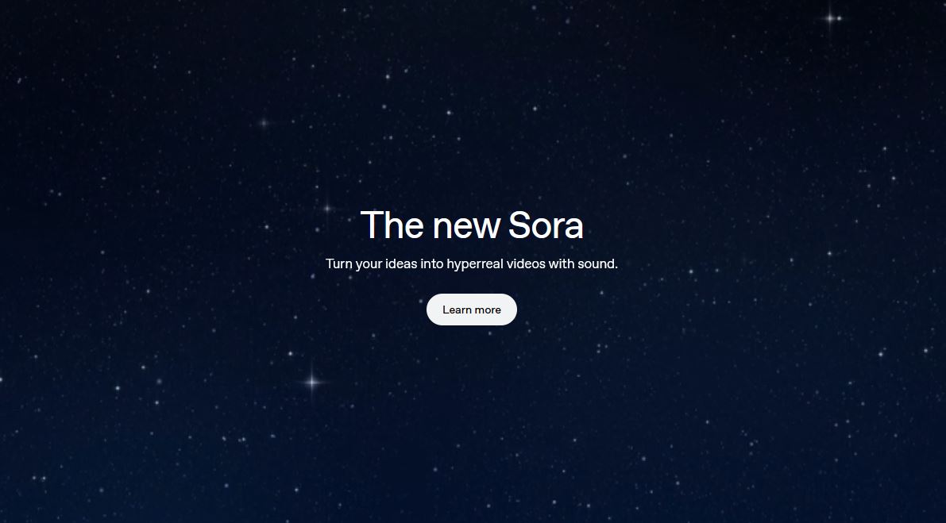Click the word Turn starting the subtitle
The image size is (946, 523).
(x=339, y=264)
